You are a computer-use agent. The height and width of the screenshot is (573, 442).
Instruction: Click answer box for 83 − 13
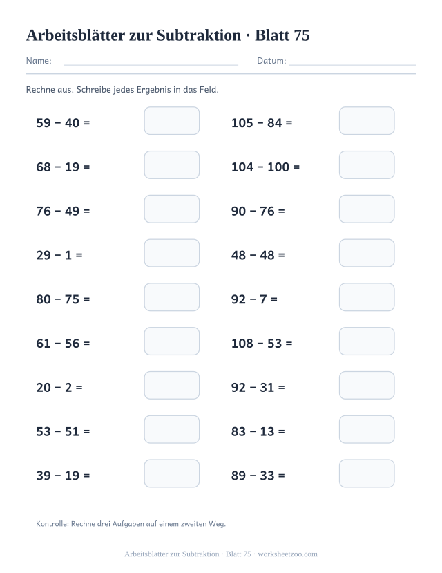point(367,429)
